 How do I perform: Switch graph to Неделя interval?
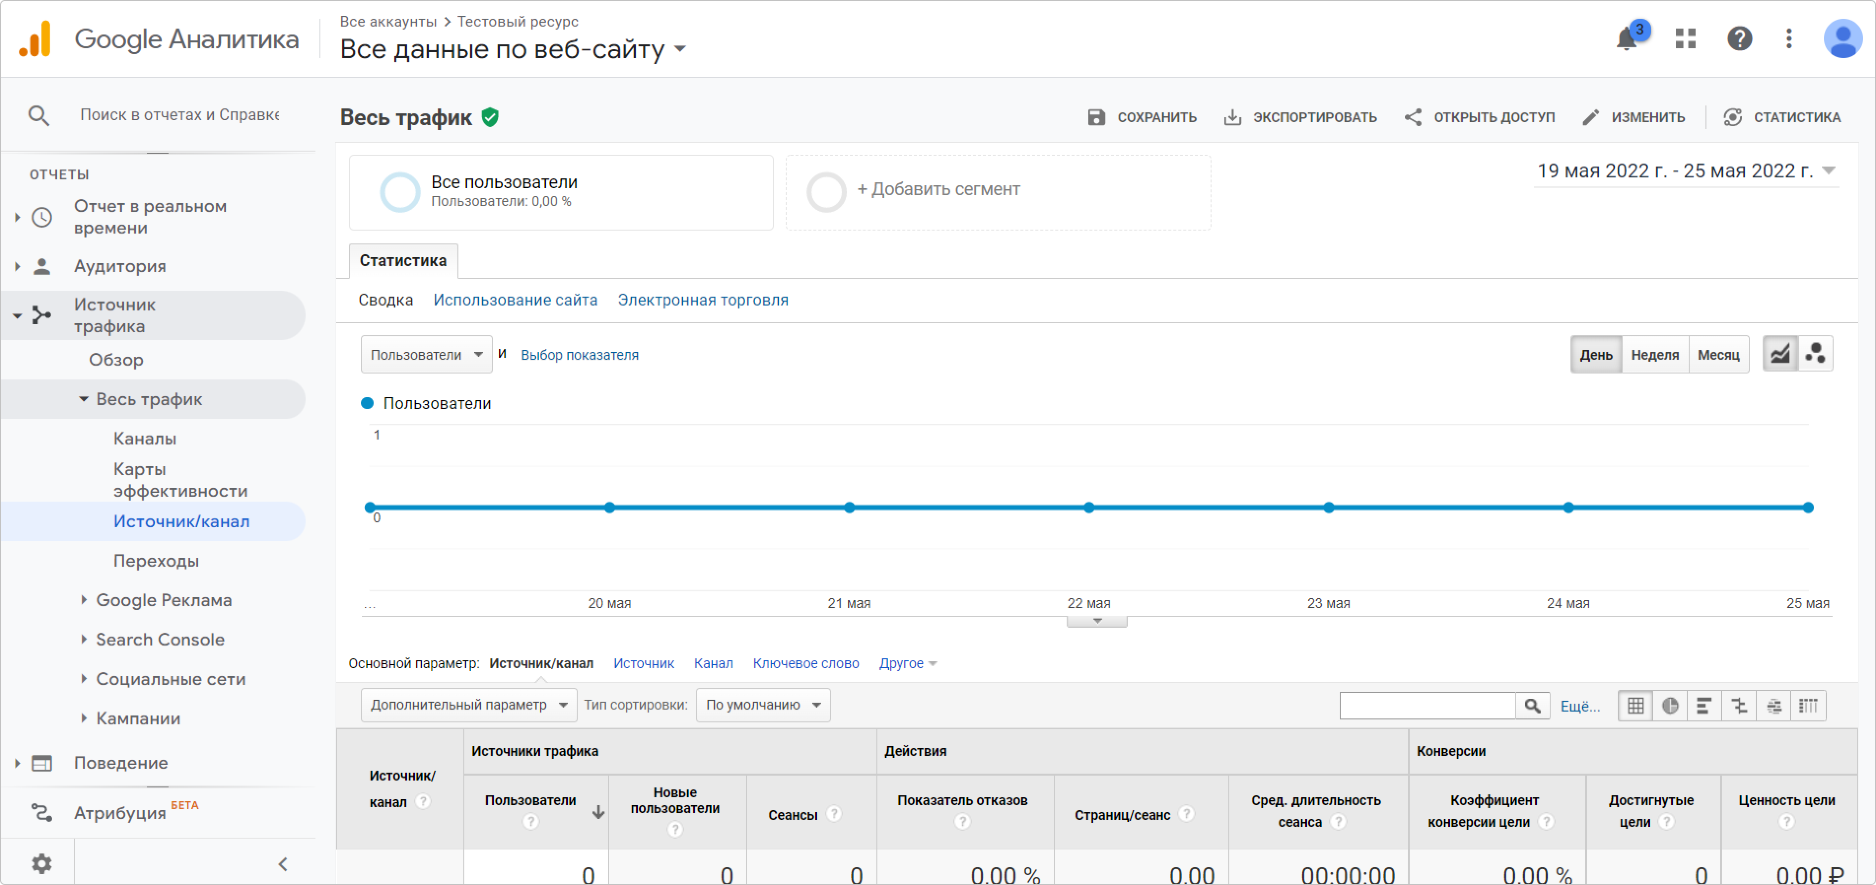click(1655, 354)
